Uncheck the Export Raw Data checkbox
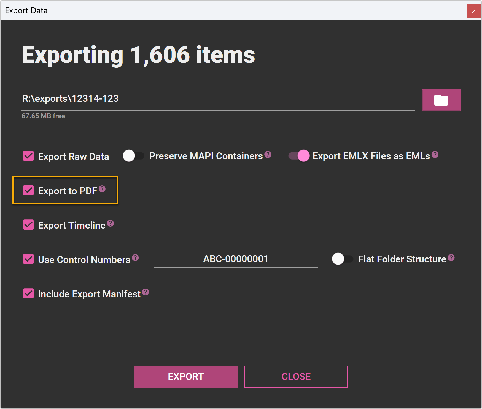This screenshot has height=409, width=482. coord(28,156)
